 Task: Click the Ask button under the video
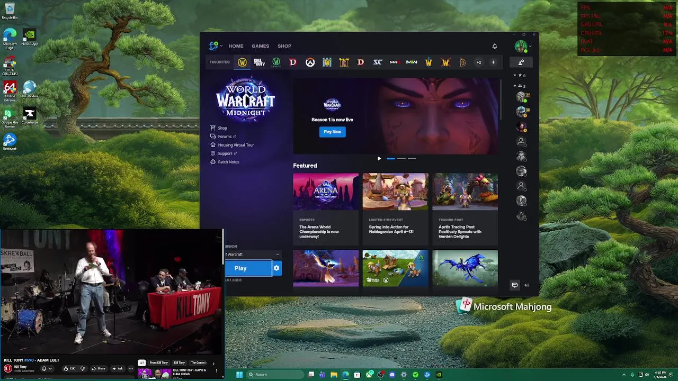(118, 368)
